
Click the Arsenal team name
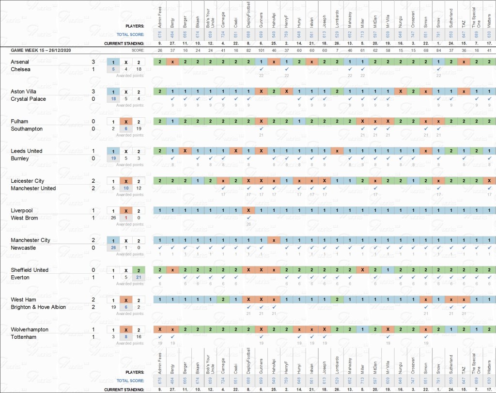tap(20, 62)
